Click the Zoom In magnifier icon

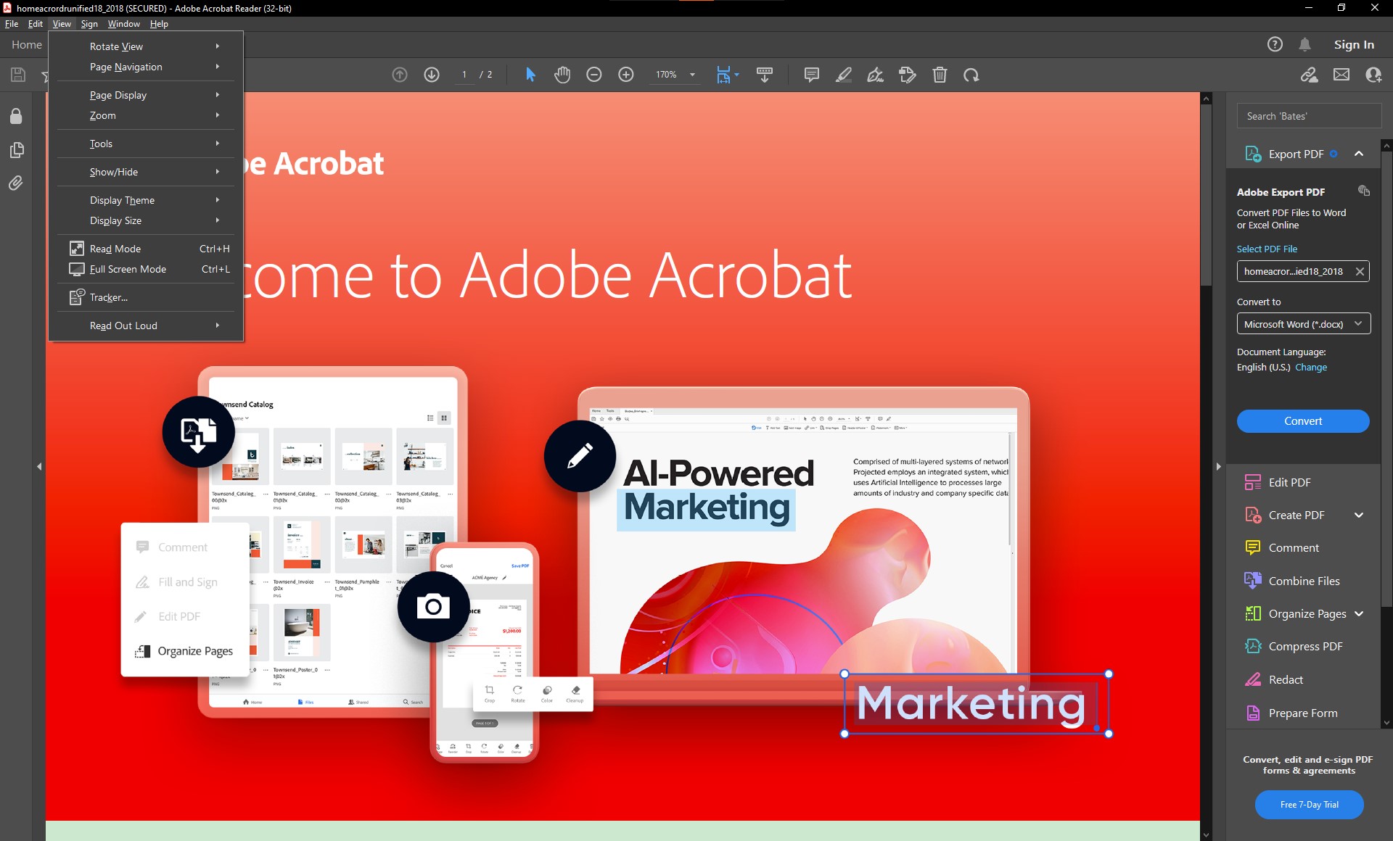pyautogui.click(x=625, y=75)
